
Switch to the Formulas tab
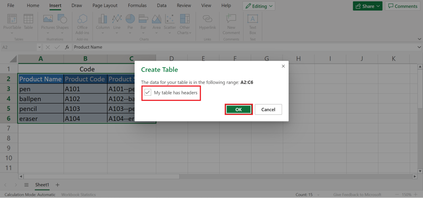click(x=137, y=5)
